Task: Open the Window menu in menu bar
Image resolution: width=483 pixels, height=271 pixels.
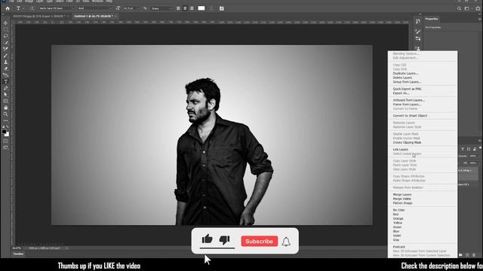Action: (97, 2)
